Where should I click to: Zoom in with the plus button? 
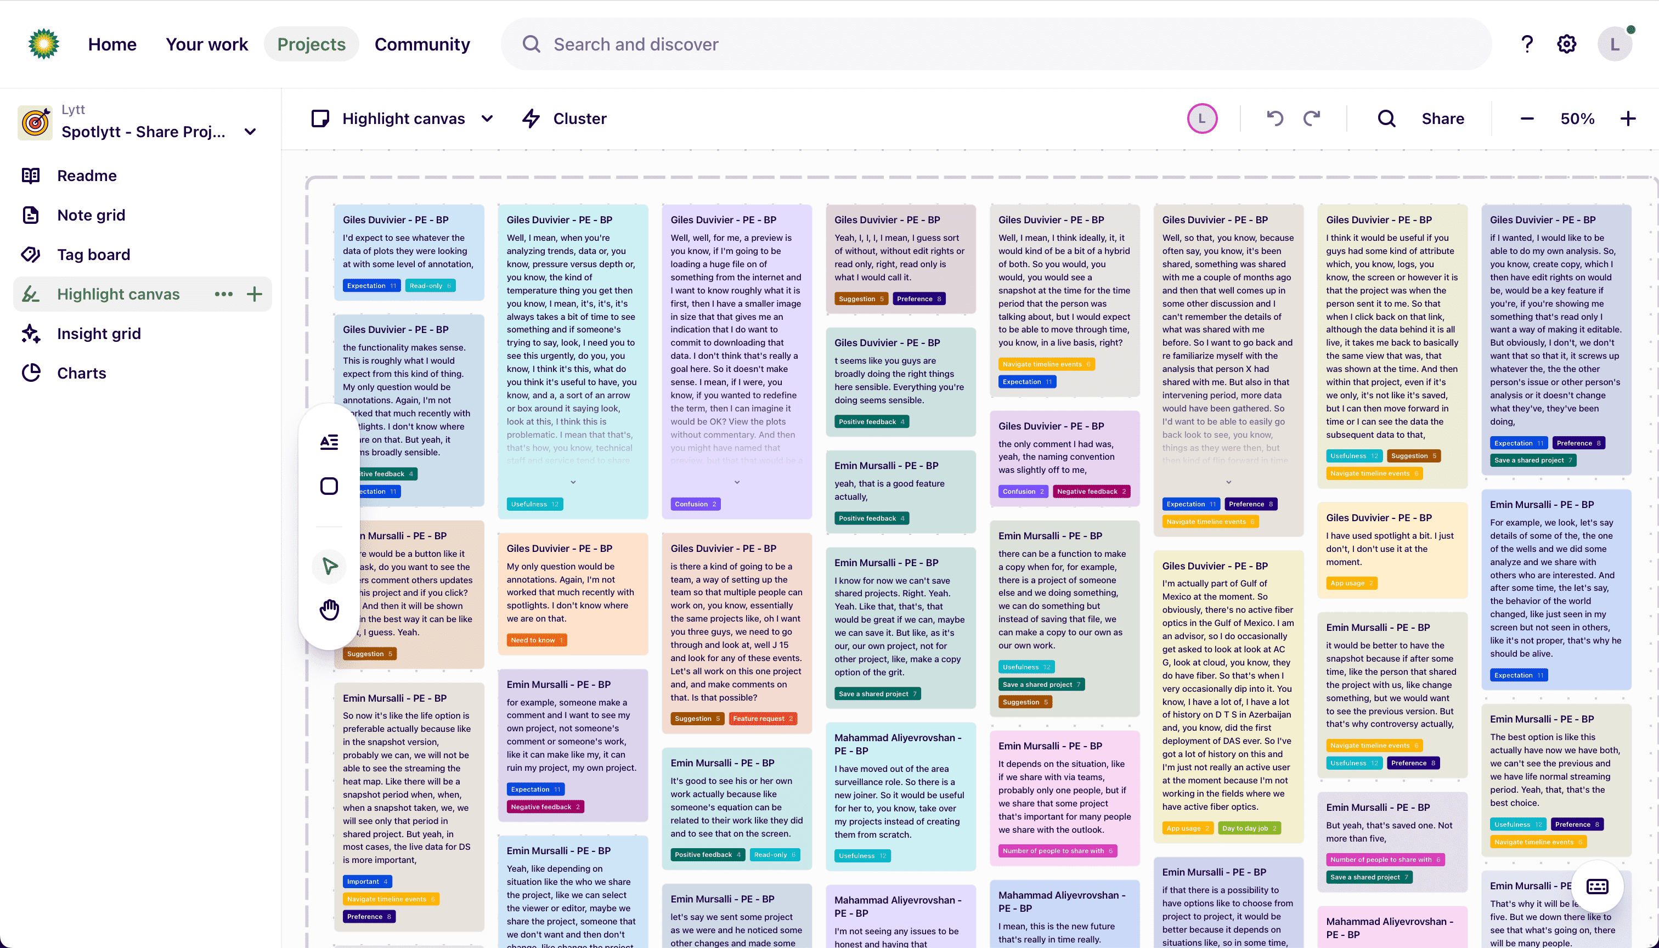1628,119
